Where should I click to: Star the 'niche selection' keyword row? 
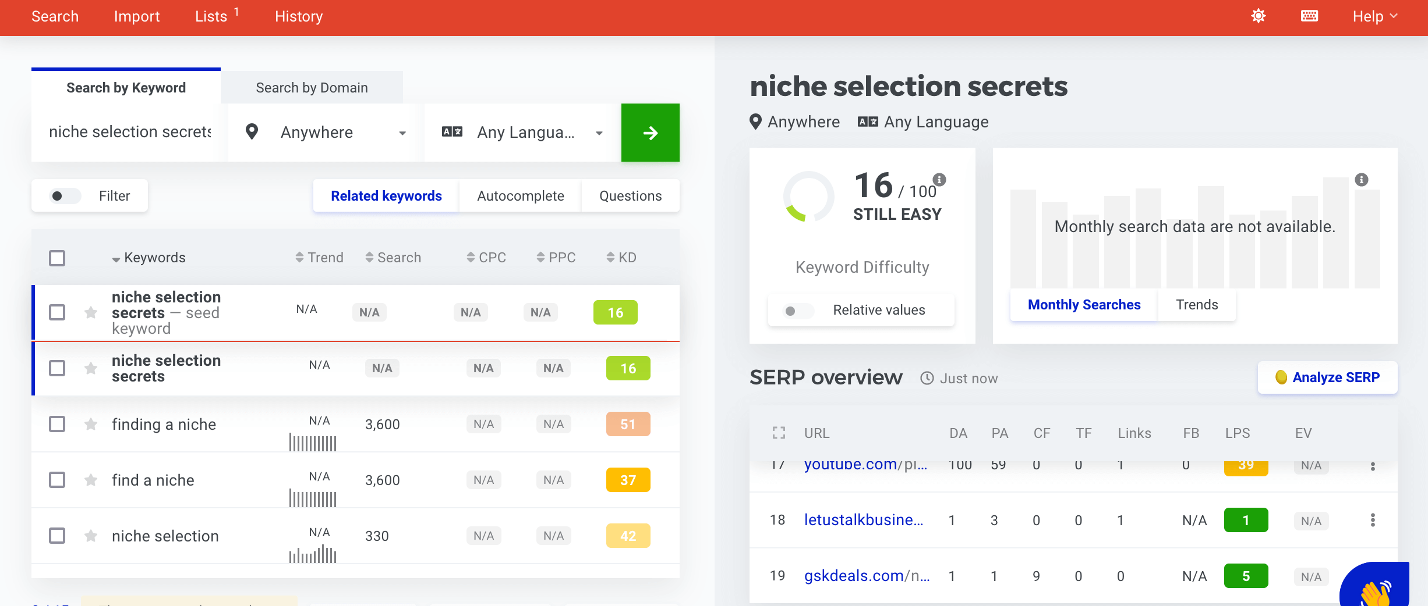91,536
